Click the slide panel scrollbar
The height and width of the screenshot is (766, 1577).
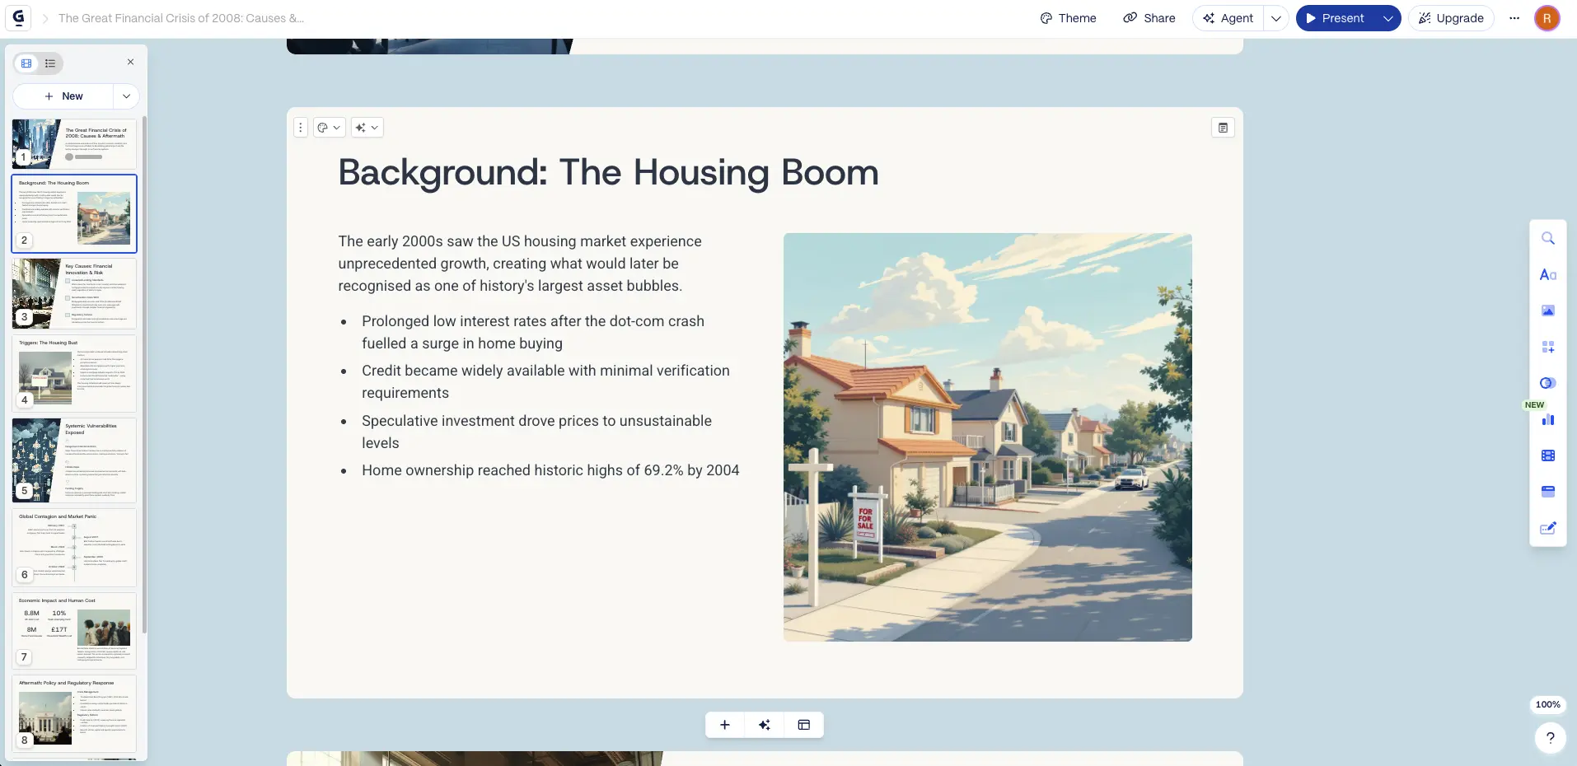pyautogui.click(x=145, y=375)
